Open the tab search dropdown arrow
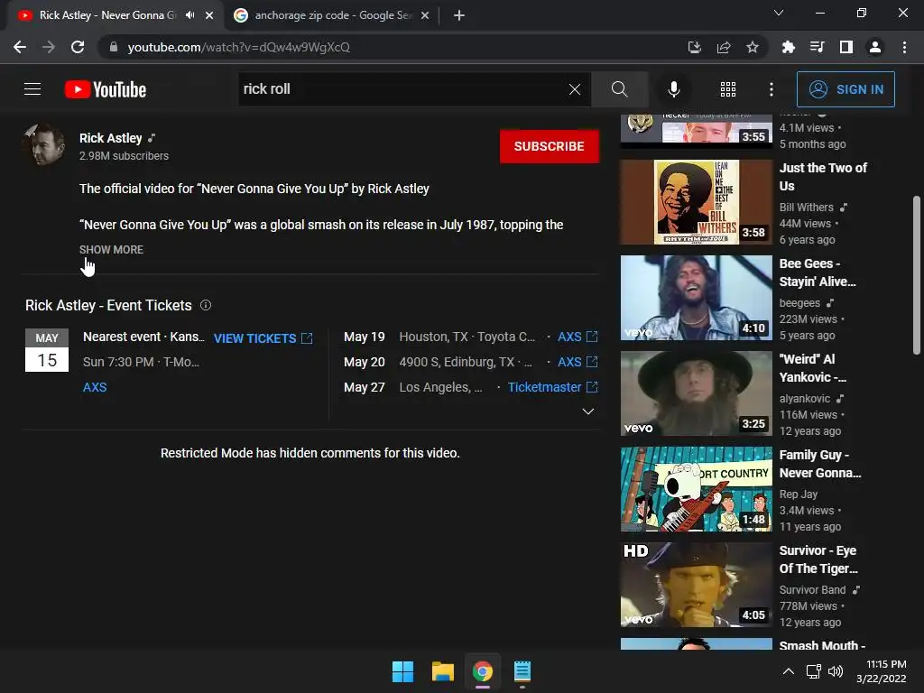The height and width of the screenshot is (693, 924). (x=779, y=13)
